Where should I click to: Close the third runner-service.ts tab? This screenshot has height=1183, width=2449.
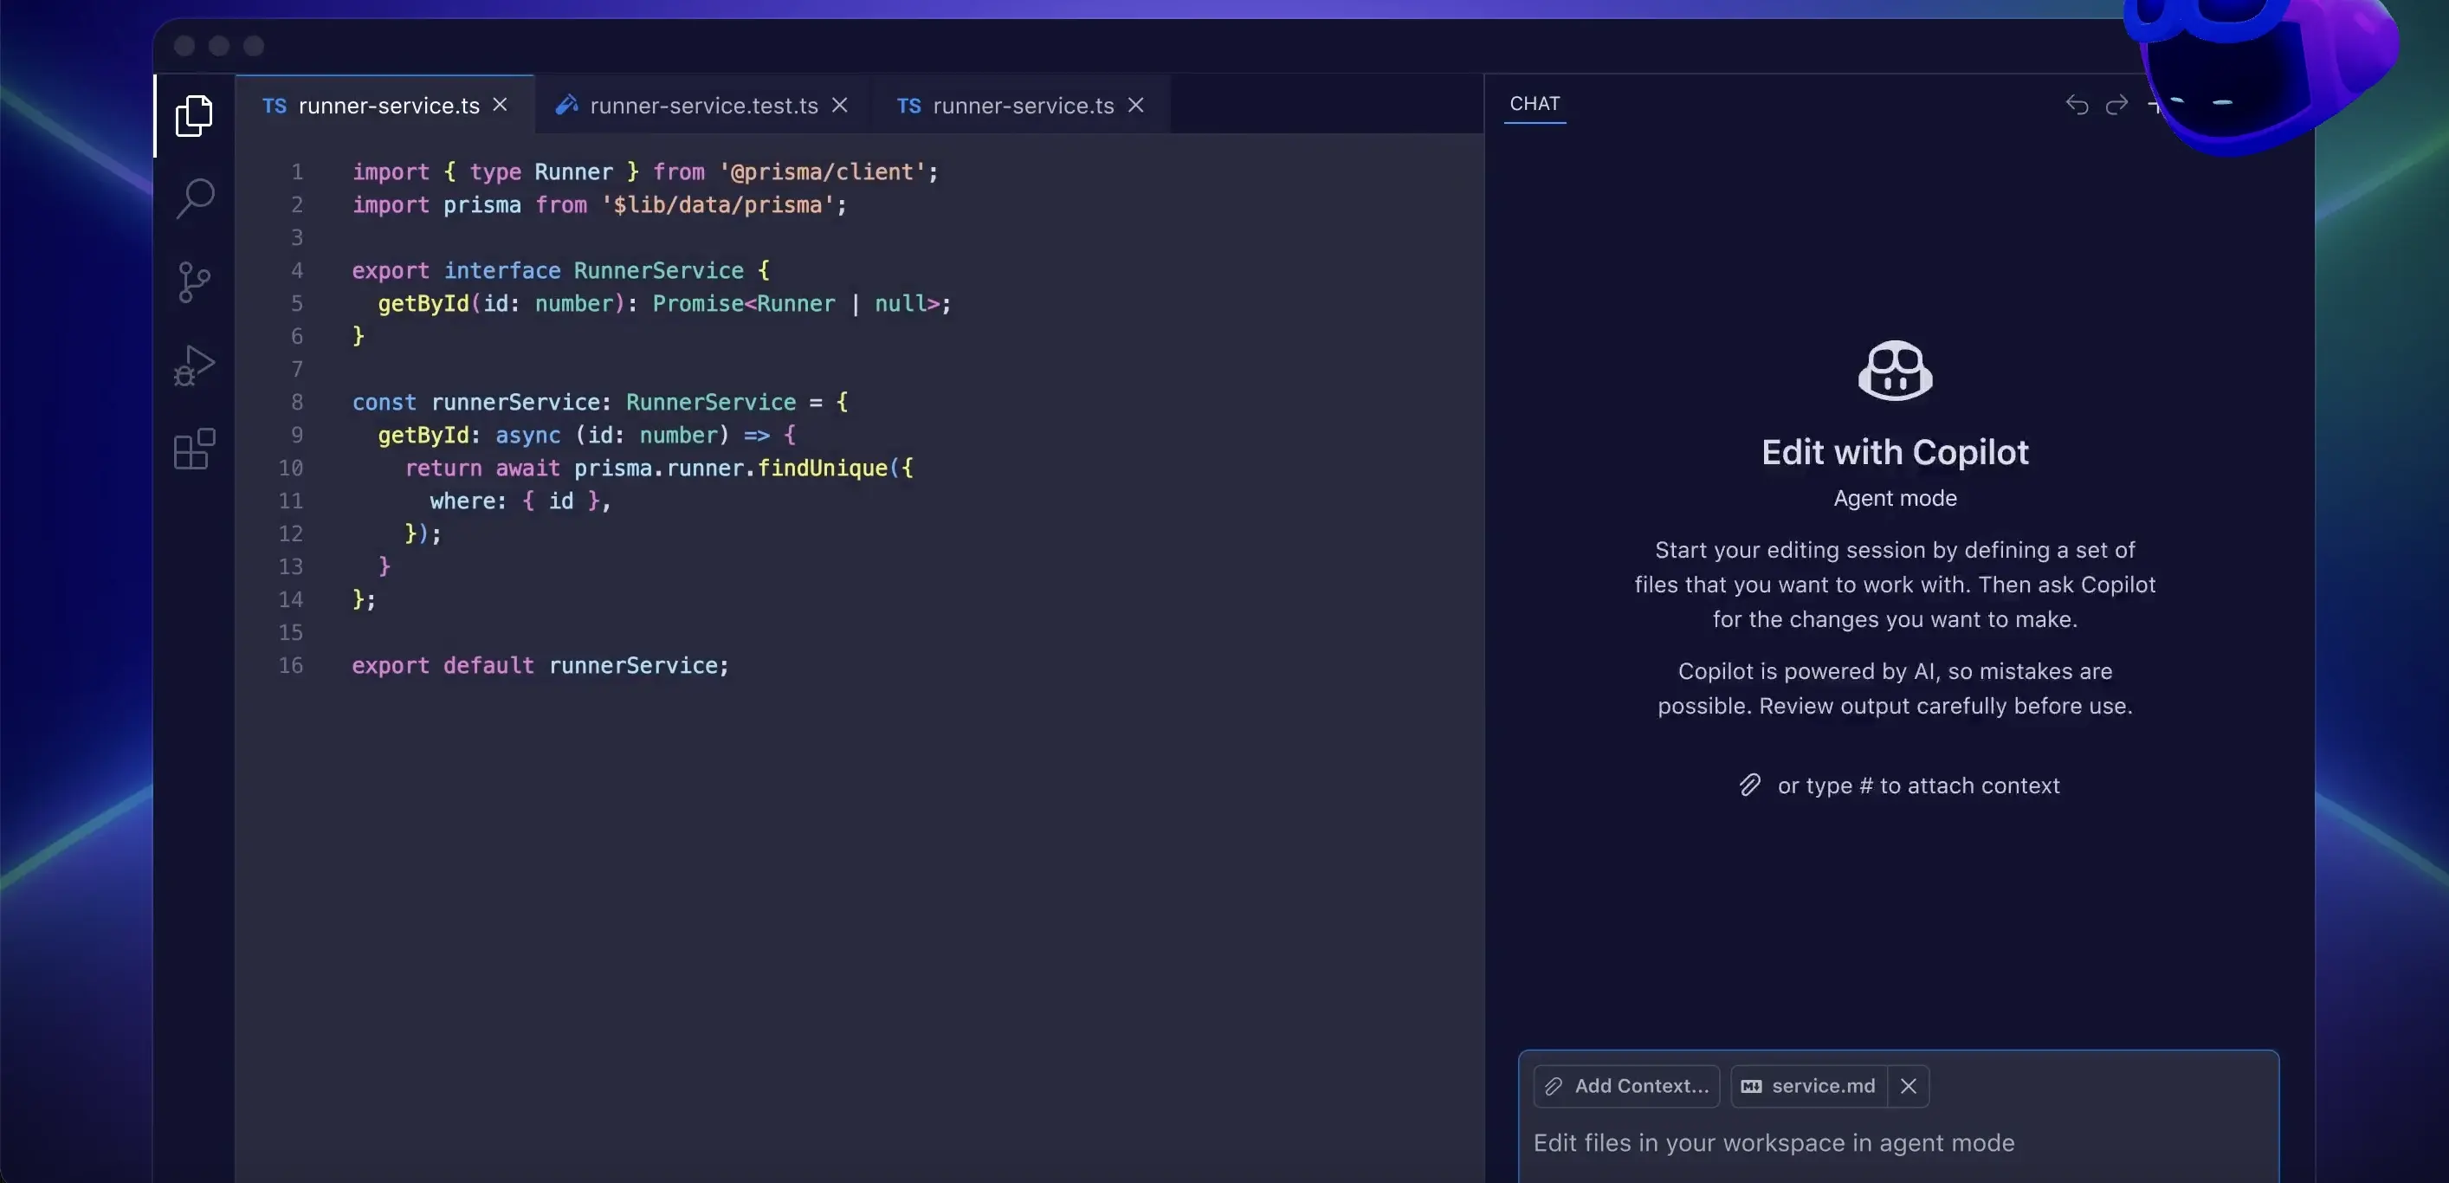click(x=1135, y=105)
